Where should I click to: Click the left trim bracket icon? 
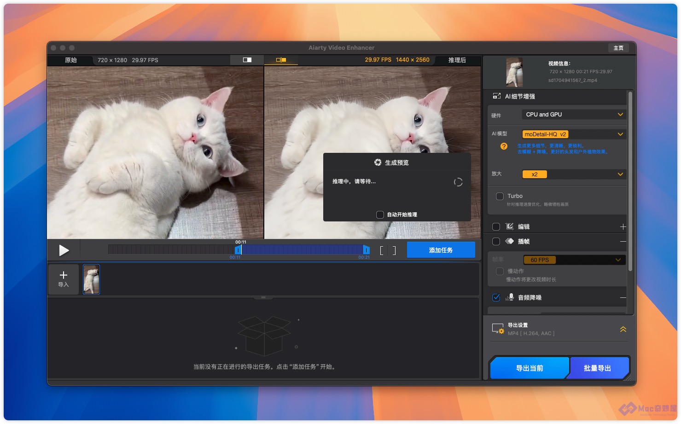tap(382, 250)
